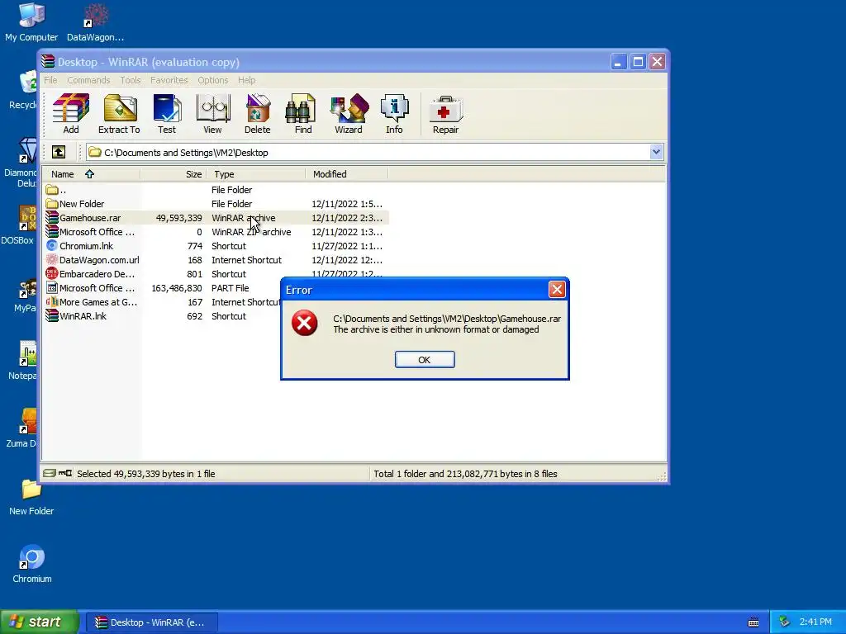846x634 pixels.
Task: Click the drive icon in status bar
Action: [x=49, y=473]
